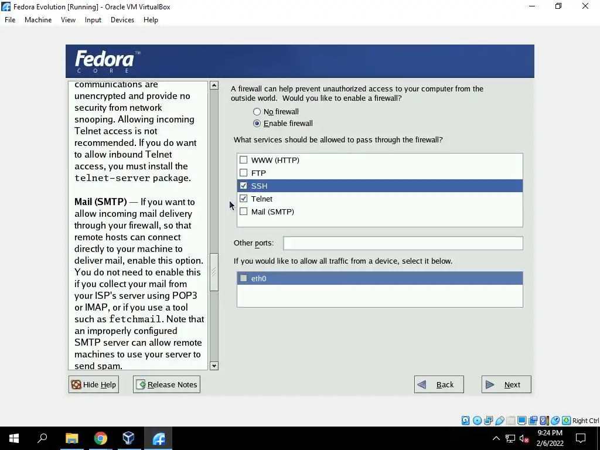
Task: Select the Enable firewall radio button
Action: [x=257, y=123]
